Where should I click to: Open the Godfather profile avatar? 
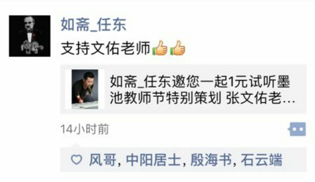click(30, 36)
